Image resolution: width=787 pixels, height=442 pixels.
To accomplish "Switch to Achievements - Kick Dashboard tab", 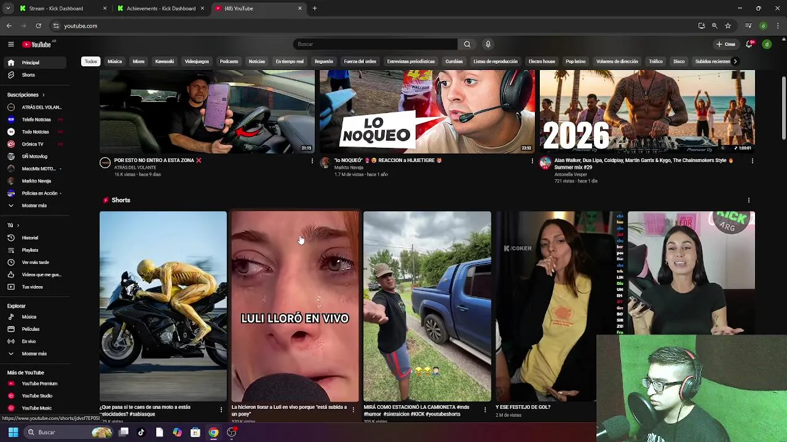I will [161, 9].
